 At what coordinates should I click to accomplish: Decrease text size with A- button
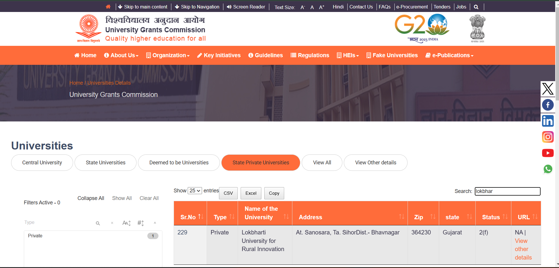[303, 7]
